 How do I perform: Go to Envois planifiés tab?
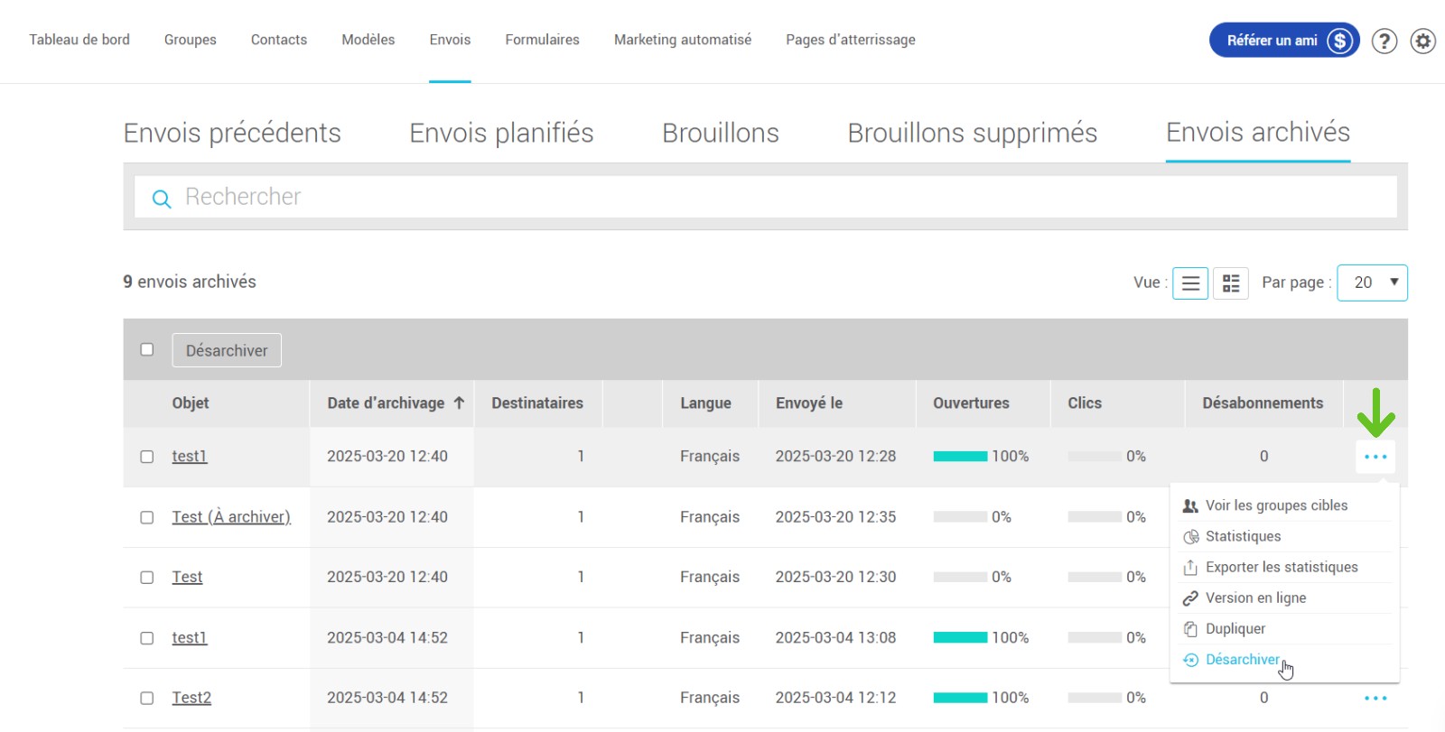coord(501,134)
